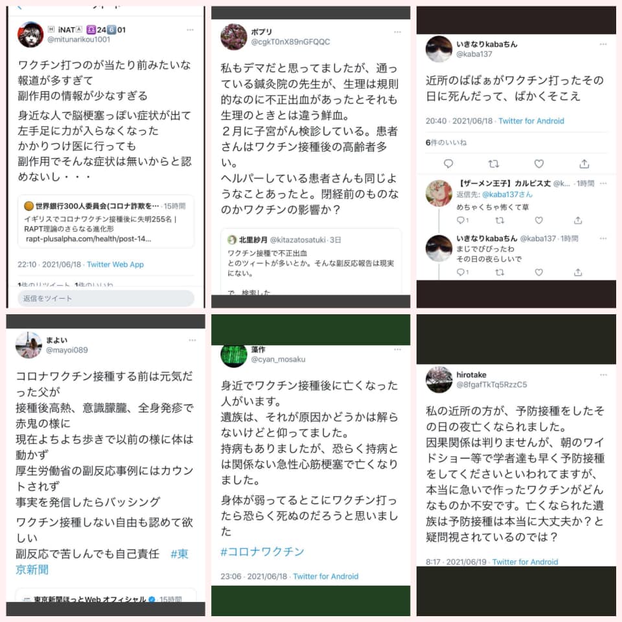This screenshot has height=622, width=622.
Task: Share kaba137's main tweet
Action: click(x=584, y=163)
